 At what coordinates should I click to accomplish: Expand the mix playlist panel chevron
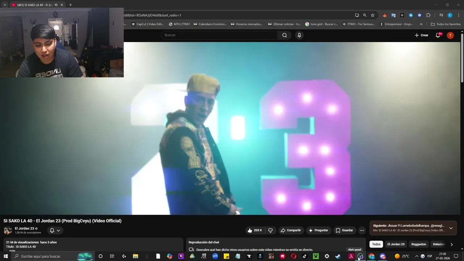(x=451, y=228)
